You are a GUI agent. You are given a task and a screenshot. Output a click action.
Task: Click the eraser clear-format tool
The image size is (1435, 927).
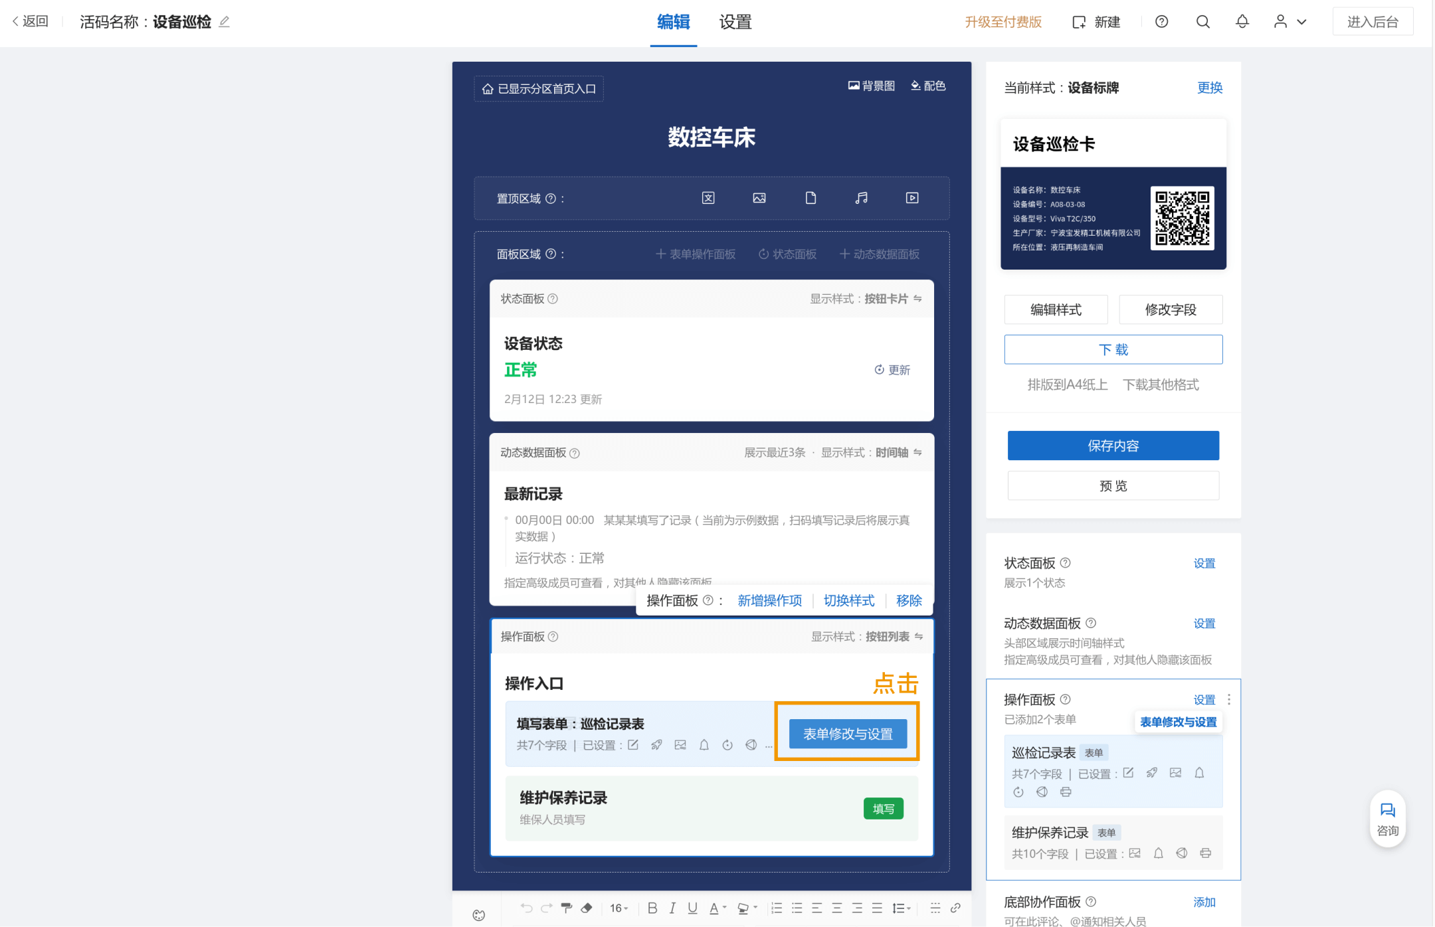(587, 908)
